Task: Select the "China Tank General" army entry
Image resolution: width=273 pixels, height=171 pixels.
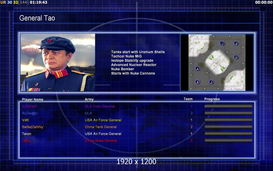Action: tap(101, 127)
